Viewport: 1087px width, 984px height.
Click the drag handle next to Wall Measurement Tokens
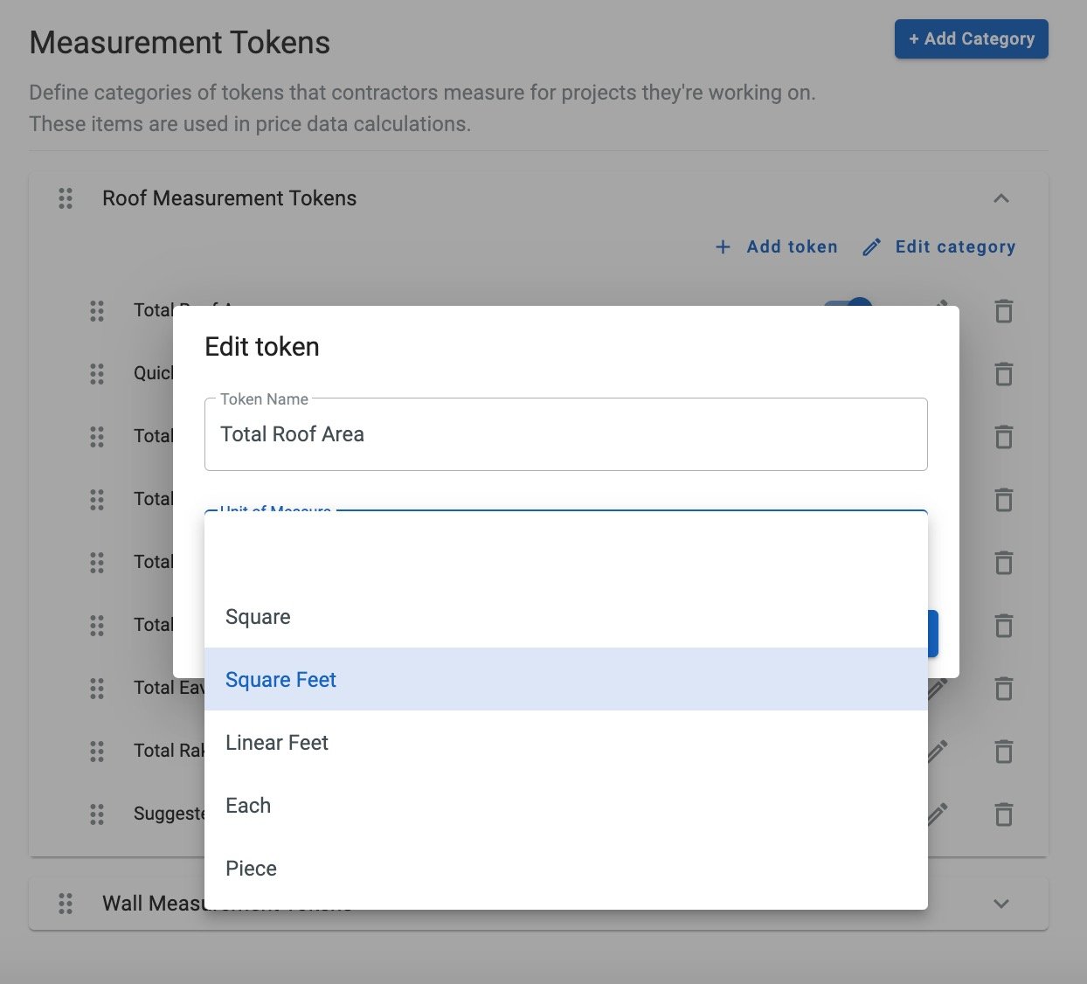[x=65, y=903]
